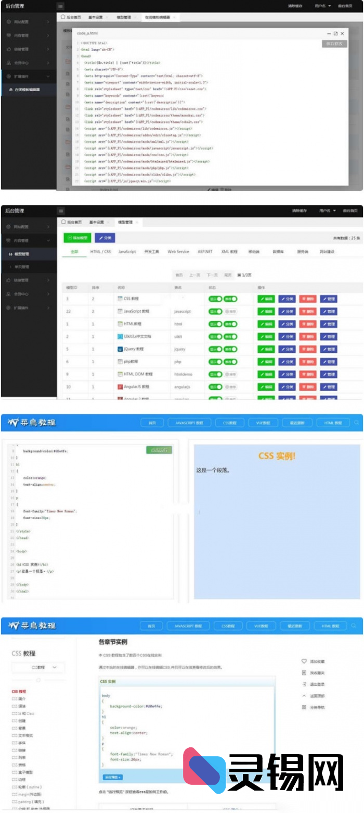Click the heart icon for 添加收藏
Viewport: 364px width, 813px height.
tap(304, 661)
